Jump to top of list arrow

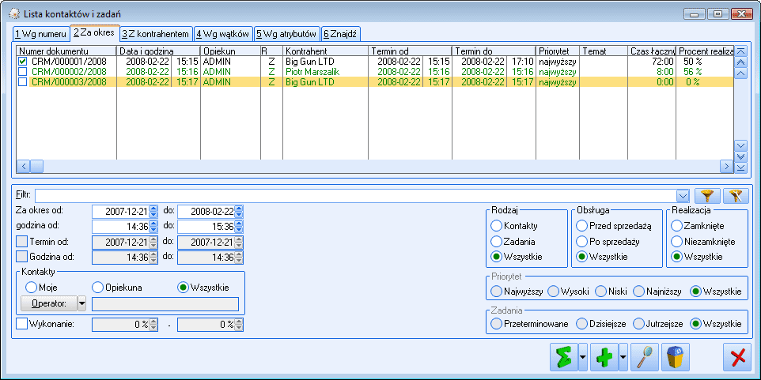pos(740,51)
